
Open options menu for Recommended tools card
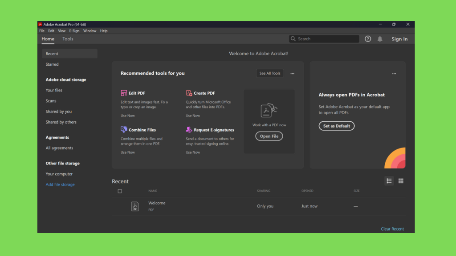tap(292, 73)
